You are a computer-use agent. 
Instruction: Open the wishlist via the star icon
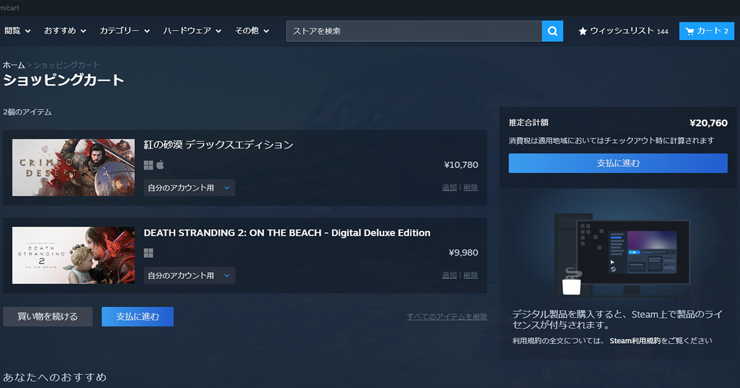583,31
